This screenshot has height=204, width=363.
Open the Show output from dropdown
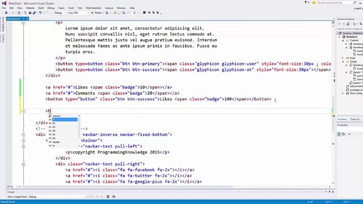(x=58, y=197)
